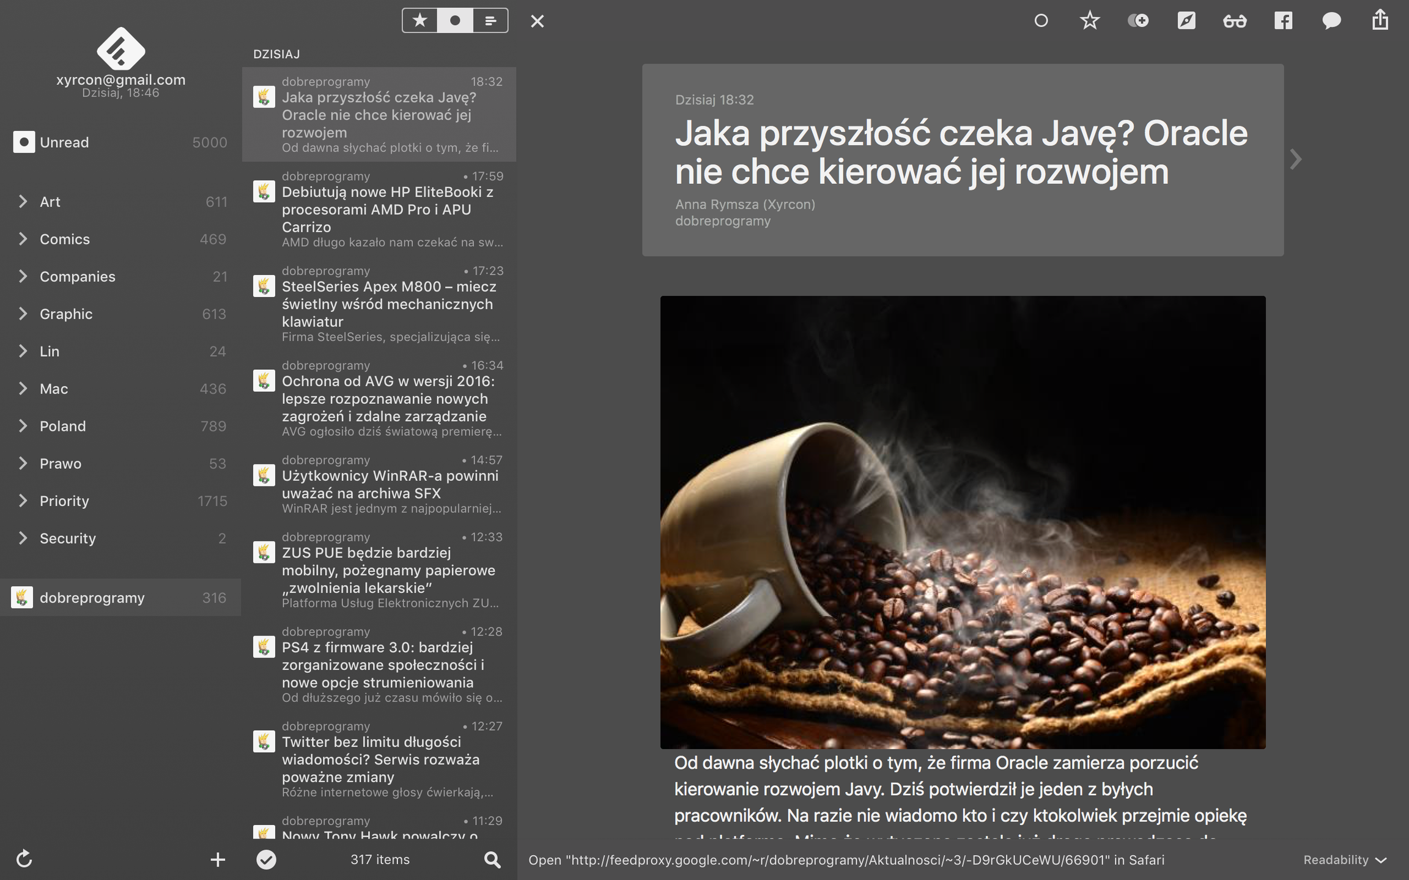The image size is (1409, 880).
Task: Open the HP EliteBooki article
Action: point(379,209)
